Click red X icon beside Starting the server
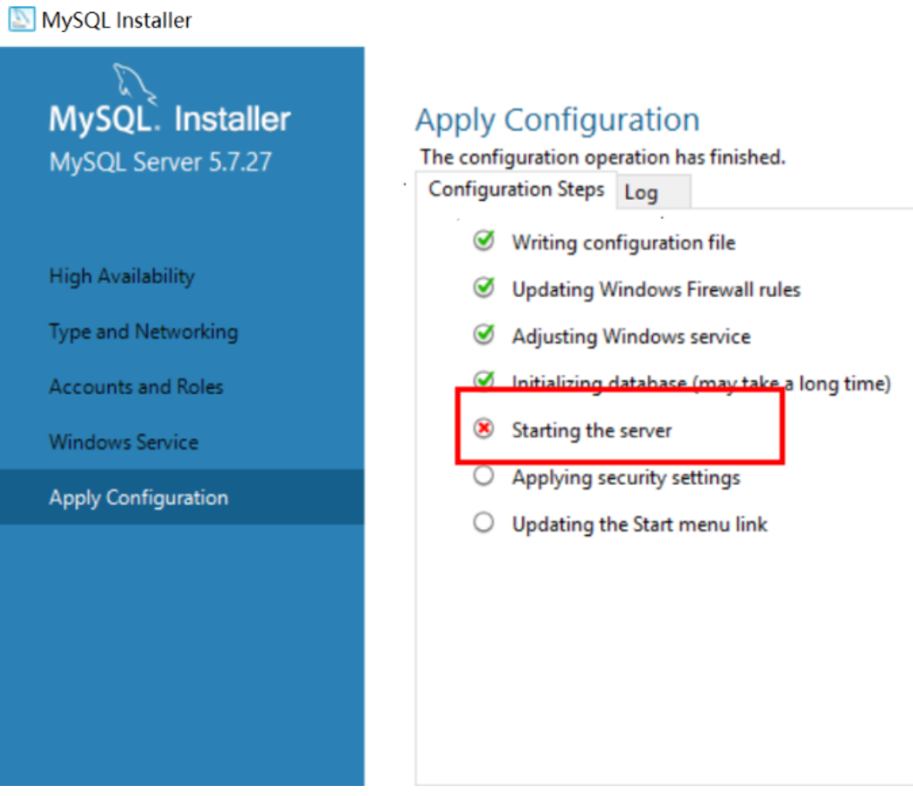This screenshot has height=796, width=913. (x=484, y=428)
